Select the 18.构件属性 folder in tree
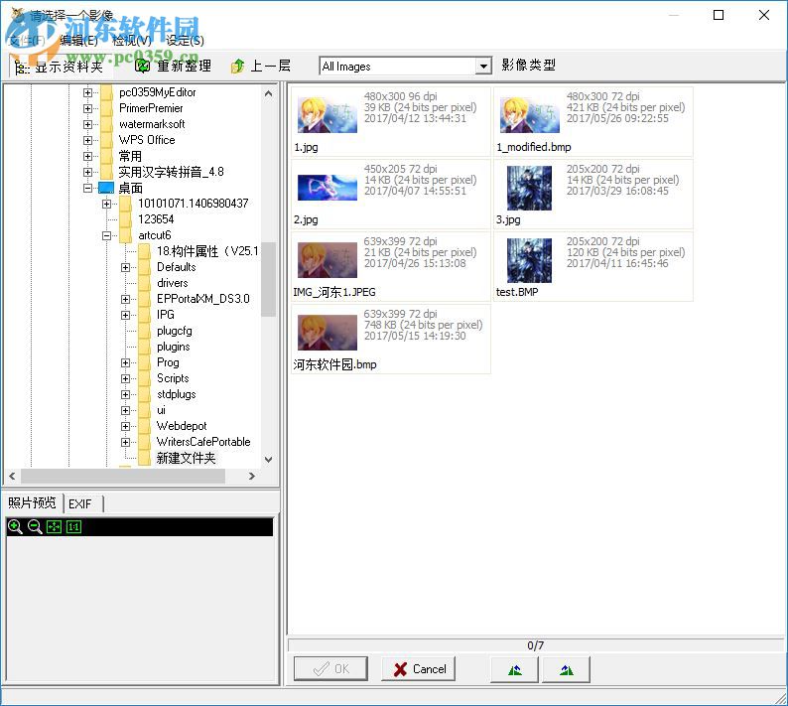 click(x=207, y=251)
